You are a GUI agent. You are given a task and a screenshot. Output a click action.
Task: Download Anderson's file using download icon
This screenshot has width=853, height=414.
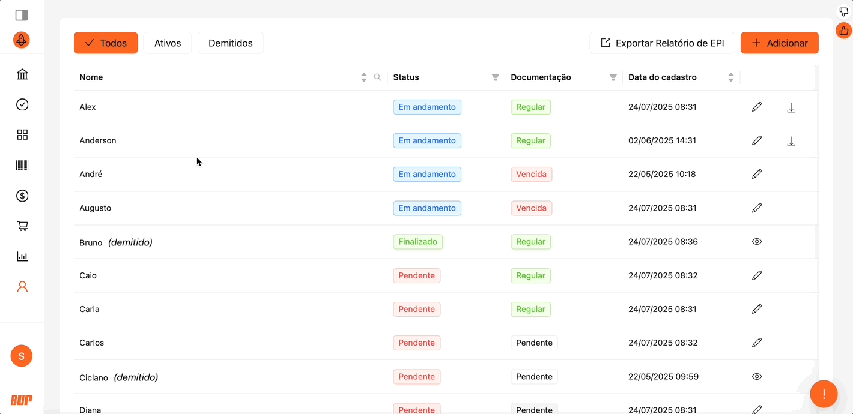pos(791,141)
